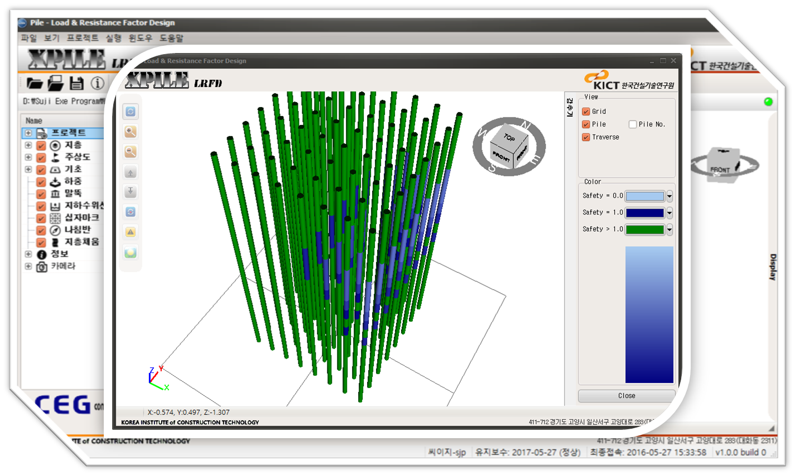Click the vertical Display side tab
795x475 pixels.
(x=773, y=267)
